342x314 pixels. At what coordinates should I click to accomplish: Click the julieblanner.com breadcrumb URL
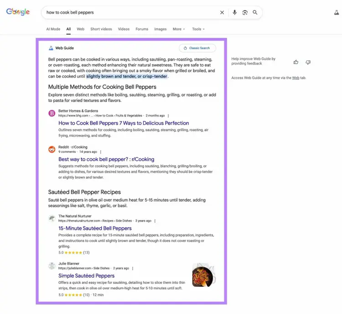click(84, 268)
